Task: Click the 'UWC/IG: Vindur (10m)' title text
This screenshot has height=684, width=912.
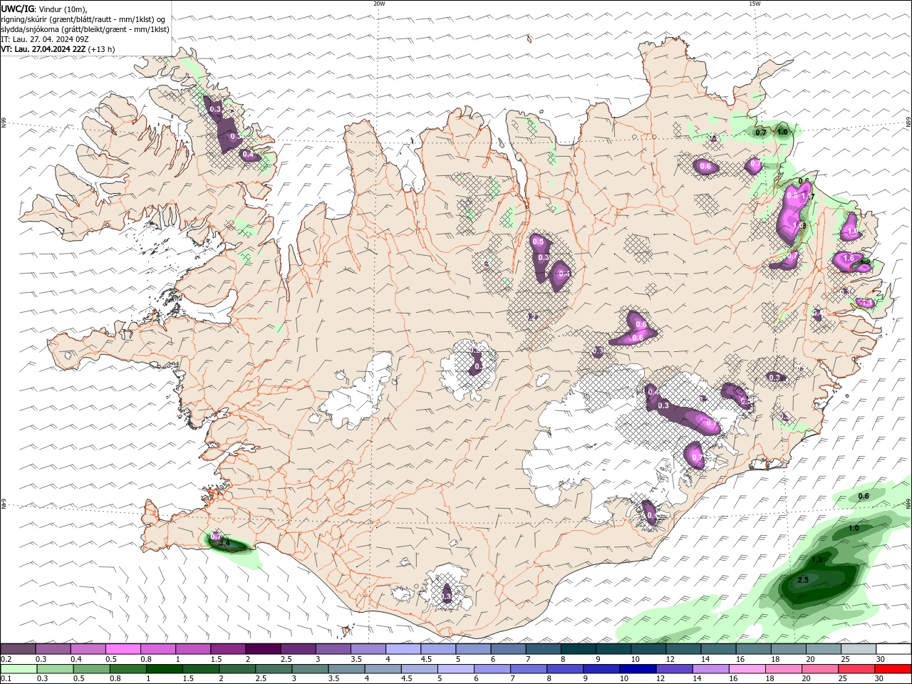Action: [44, 9]
